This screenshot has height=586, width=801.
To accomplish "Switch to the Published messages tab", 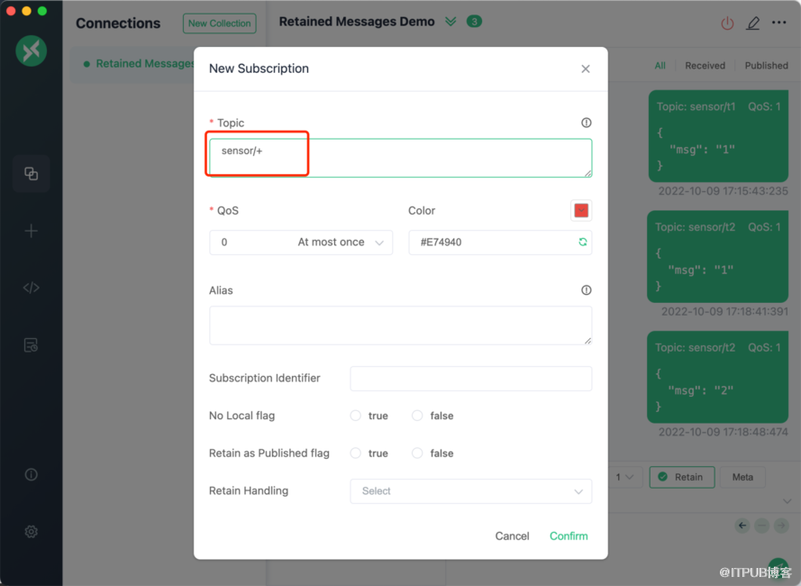I will pyautogui.click(x=766, y=66).
